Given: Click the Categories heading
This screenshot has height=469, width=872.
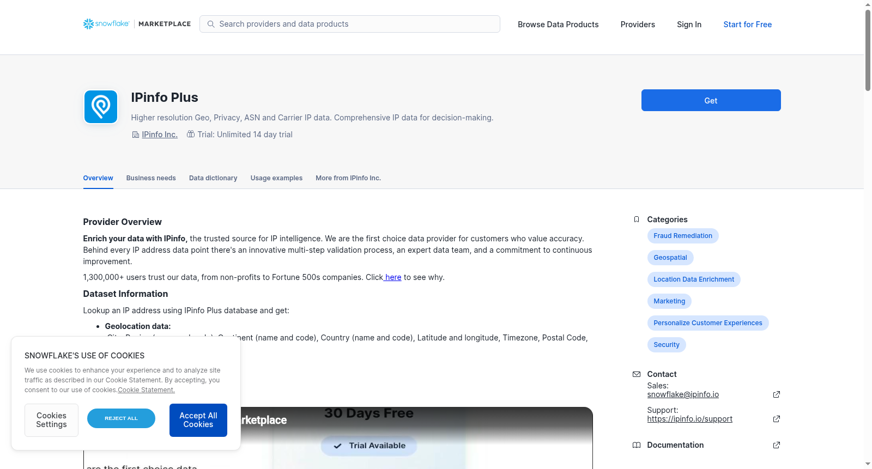Looking at the screenshot, I should (x=667, y=220).
